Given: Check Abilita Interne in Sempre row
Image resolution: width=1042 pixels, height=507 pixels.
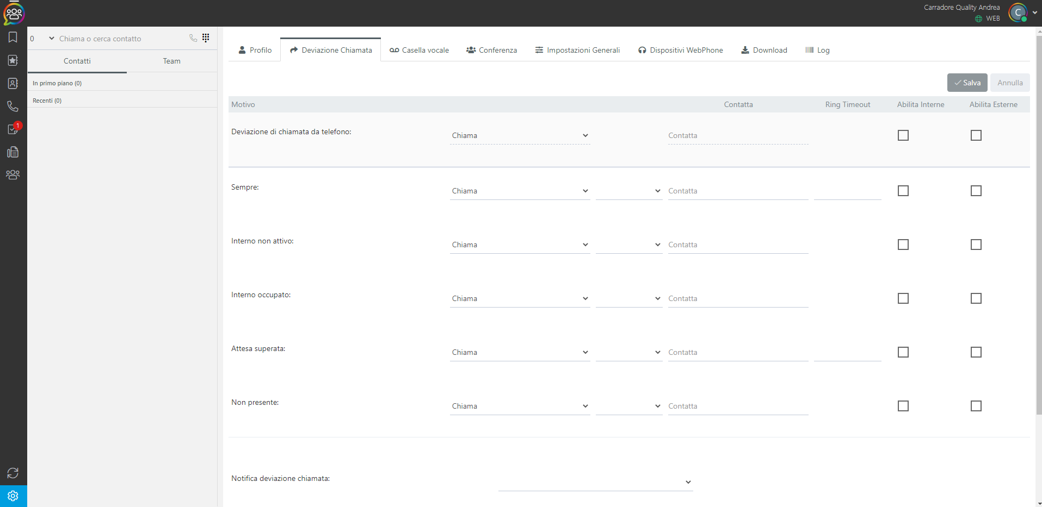Looking at the screenshot, I should (903, 191).
